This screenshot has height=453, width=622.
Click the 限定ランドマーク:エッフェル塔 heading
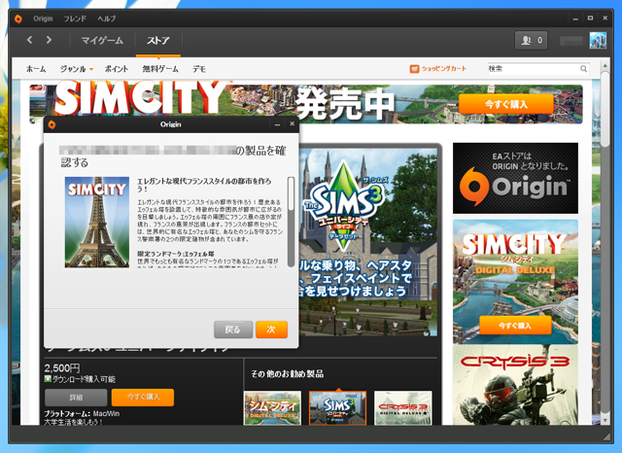click(x=176, y=254)
